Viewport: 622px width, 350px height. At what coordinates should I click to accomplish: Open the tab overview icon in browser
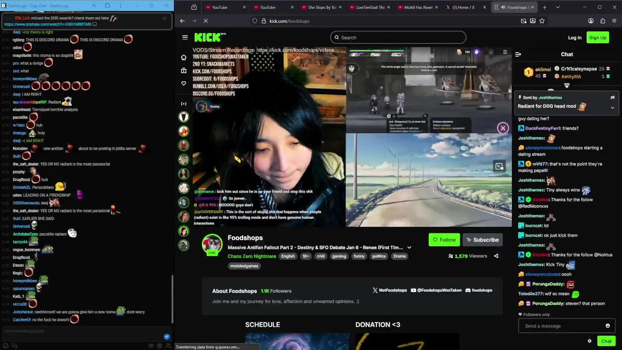194,7
